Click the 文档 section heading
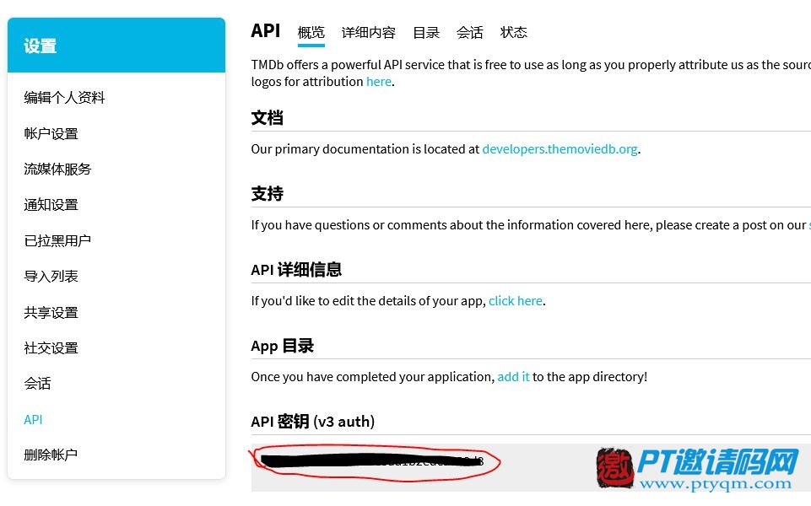Screen dimensions: 811x506 pos(267,118)
